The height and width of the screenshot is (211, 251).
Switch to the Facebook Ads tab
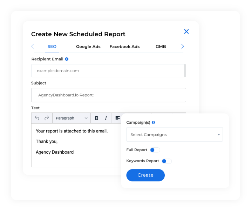[x=124, y=46]
